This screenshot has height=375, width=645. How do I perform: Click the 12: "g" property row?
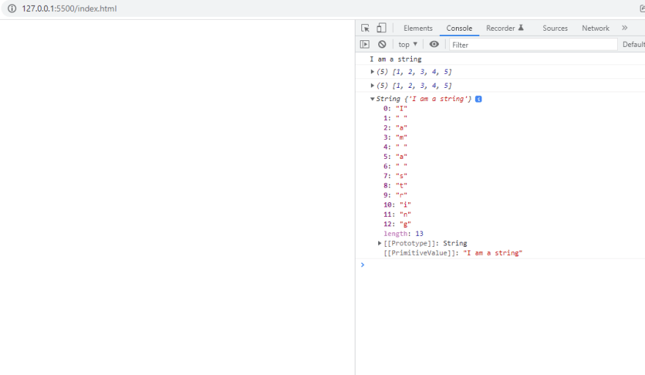point(397,224)
